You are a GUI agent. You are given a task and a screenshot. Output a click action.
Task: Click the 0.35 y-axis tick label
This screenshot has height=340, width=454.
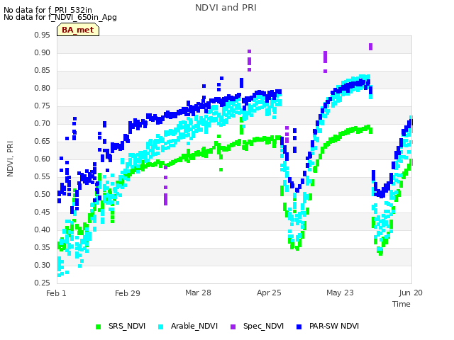(x=43, y=247)
